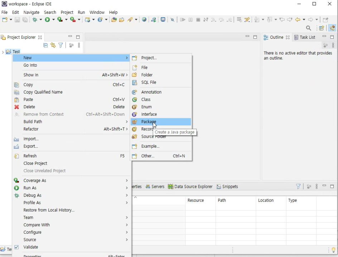Click the Path column header
Viewport: 338px width, 257px height.
[x=236, y=200]
